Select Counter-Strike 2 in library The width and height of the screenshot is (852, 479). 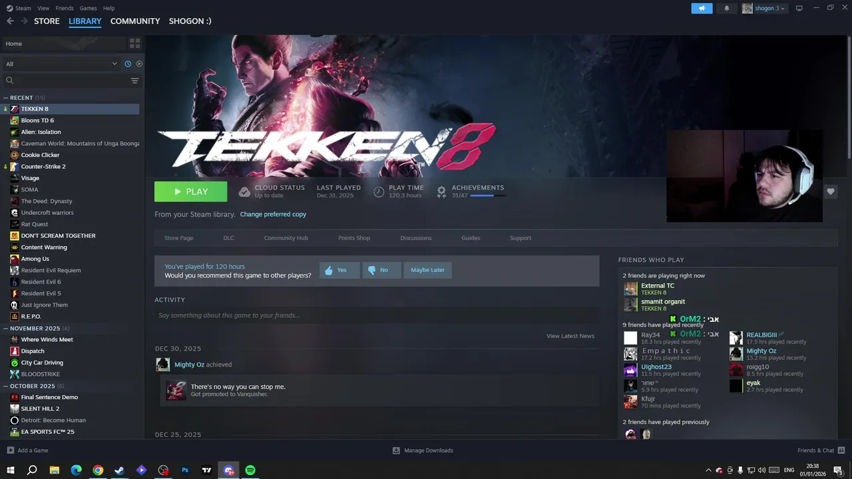[43, 166]
